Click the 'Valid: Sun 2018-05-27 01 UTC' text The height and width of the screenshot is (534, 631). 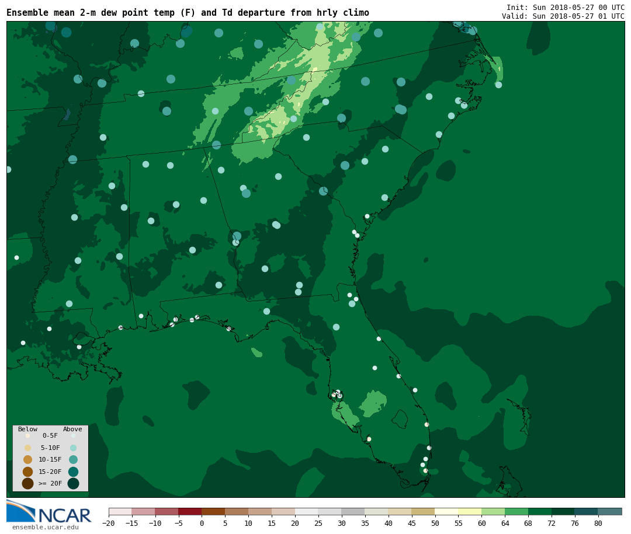click(x=563, y=16)
